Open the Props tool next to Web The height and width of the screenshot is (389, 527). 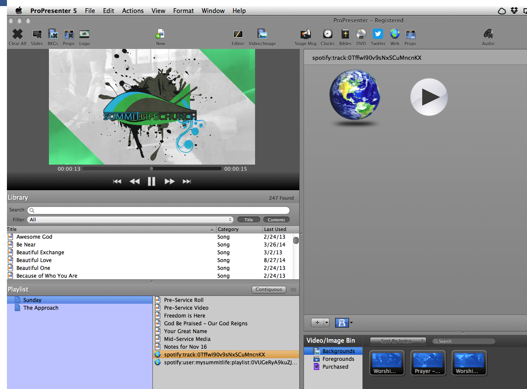[410, 34]
